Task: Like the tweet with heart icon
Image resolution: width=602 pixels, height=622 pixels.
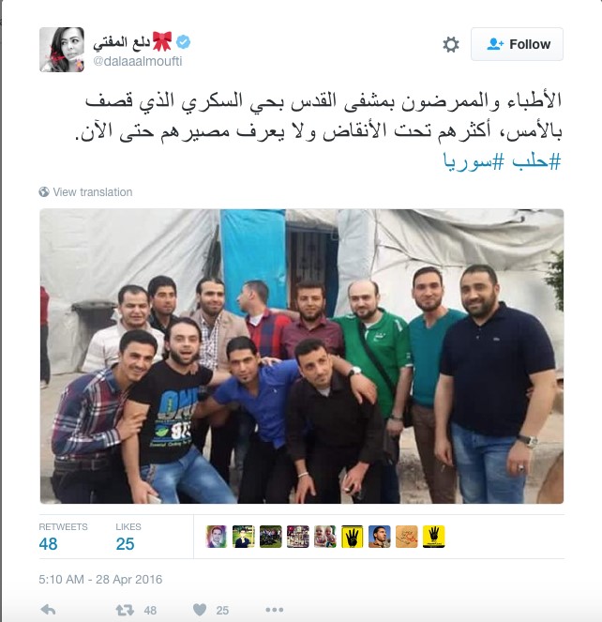Action: pos(200,610)
